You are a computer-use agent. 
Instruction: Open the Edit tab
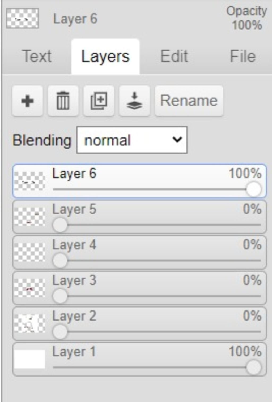[x=174, y=56]
